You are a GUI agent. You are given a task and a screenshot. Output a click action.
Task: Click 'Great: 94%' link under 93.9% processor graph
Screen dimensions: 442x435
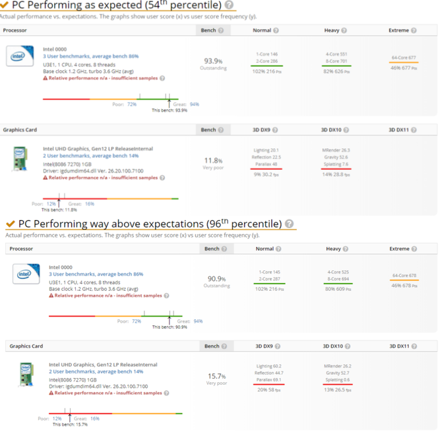pyautogui.click(x=194, y=104)
